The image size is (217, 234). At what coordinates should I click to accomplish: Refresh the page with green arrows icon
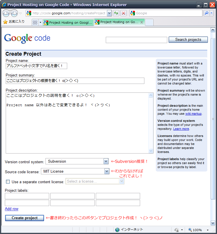pyautogui.click(x=116, y=13)
